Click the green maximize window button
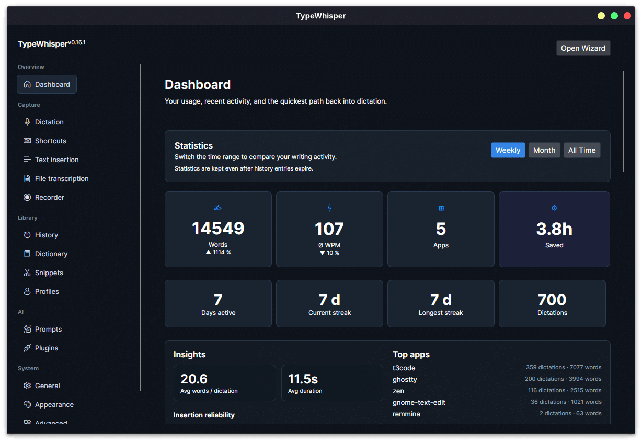 614,16
